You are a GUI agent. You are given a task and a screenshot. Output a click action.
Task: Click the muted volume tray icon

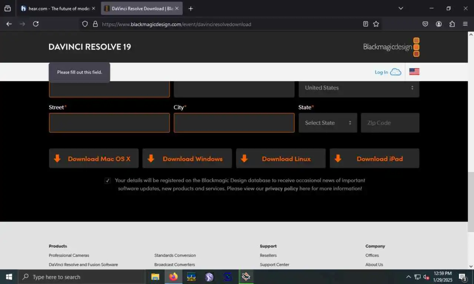pyautogui.click(x=426, y=277)
